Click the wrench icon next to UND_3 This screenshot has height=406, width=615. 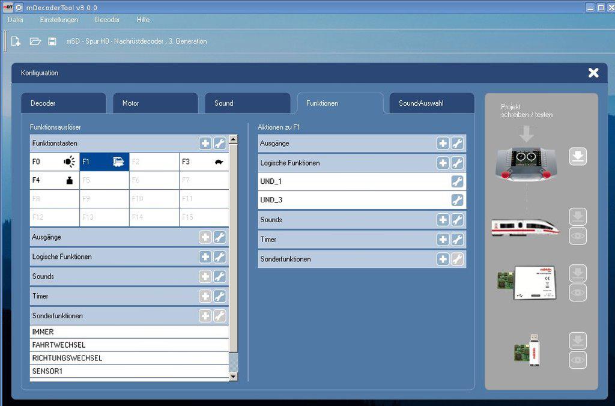pyautogui.click(x=457, y=201)
